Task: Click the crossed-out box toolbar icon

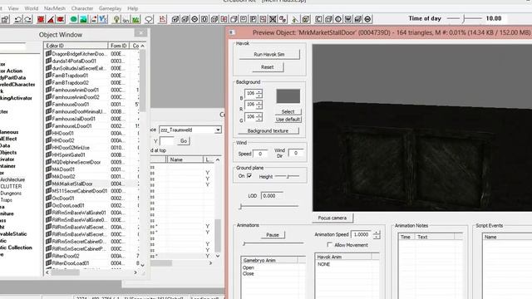Action: pos(273,19)
